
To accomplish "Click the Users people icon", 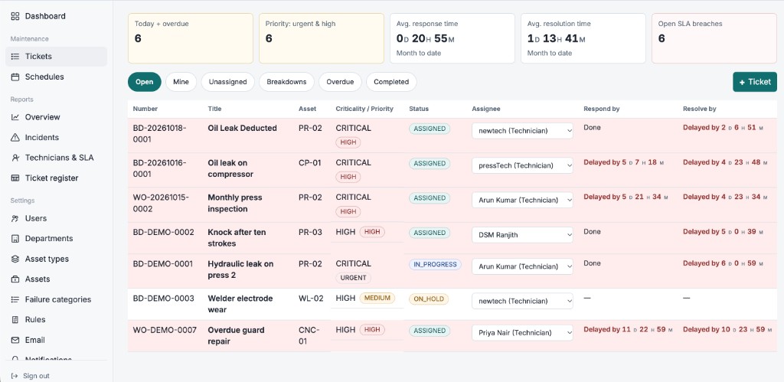I will point(15,218).
